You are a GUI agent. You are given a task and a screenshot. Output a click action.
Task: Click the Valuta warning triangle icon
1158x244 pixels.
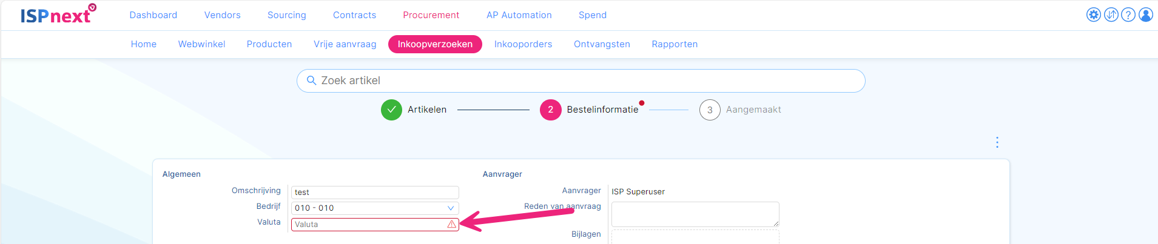pos(451,224)
